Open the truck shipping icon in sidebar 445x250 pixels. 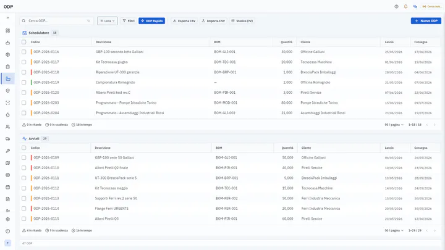click(7, 139)
